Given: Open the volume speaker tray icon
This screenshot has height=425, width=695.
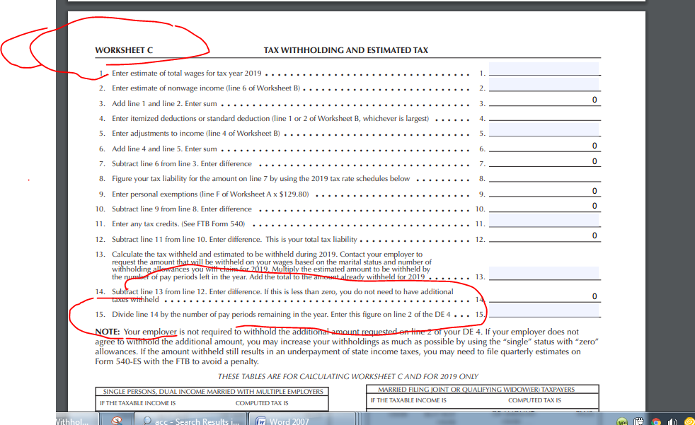Looking at the screenshot, I should tap(672, 421).
